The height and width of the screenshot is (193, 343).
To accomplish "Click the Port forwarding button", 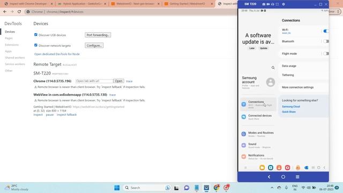I will pos(98,35).
